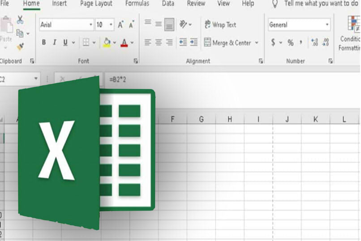Open Conditional Formatting
This screenshot has height=241, width=361.
click(350, 33)
